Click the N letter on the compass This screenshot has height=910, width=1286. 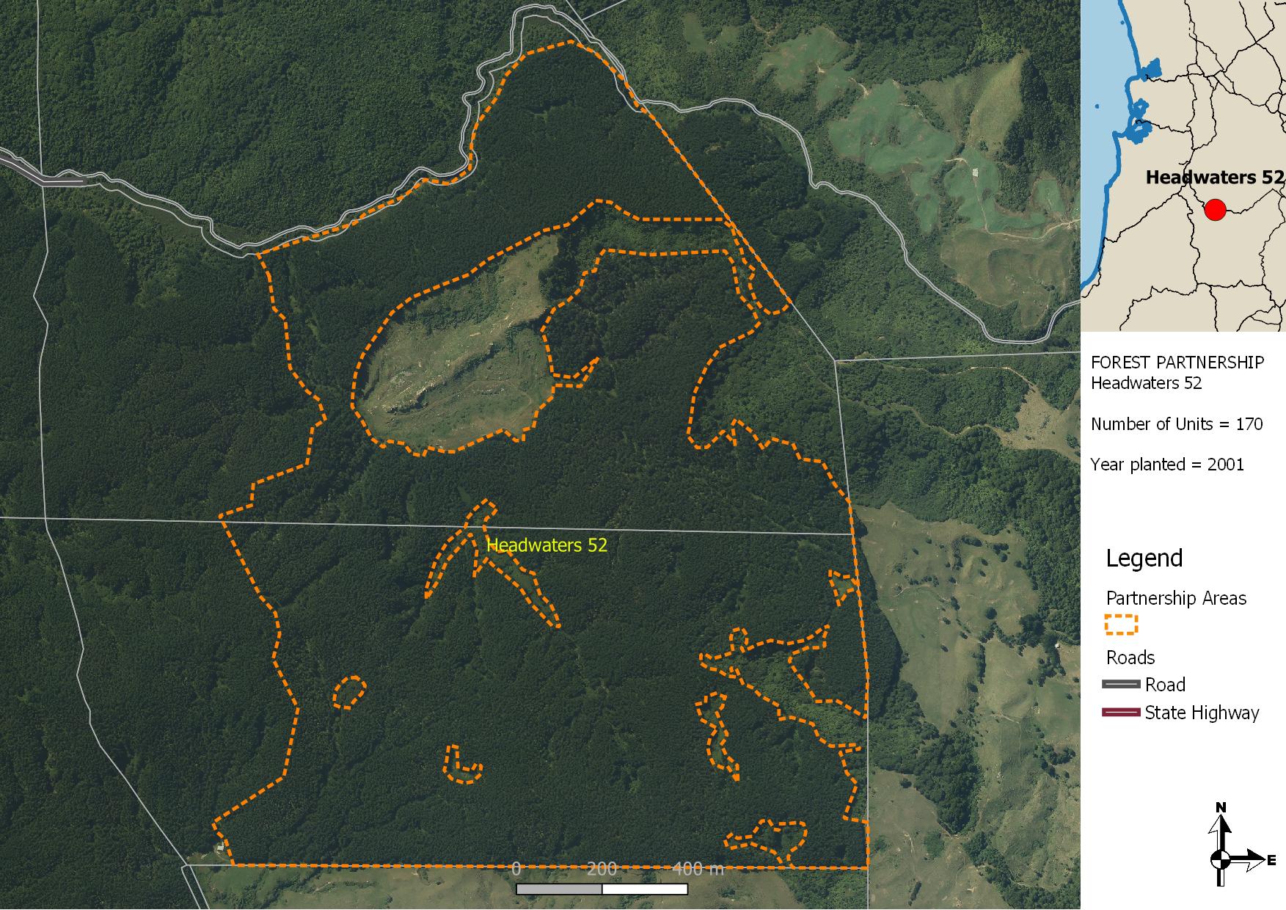[x=1221, y=808]
